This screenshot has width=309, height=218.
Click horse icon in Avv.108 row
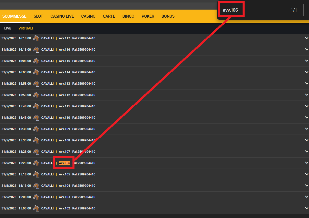[x=36, y=140]
